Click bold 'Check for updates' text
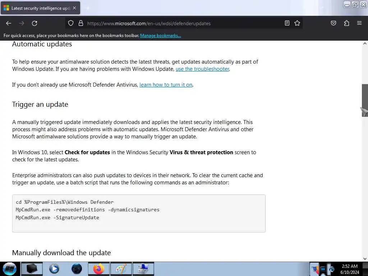The image size is (368, 276). click(x=87, y=152)
